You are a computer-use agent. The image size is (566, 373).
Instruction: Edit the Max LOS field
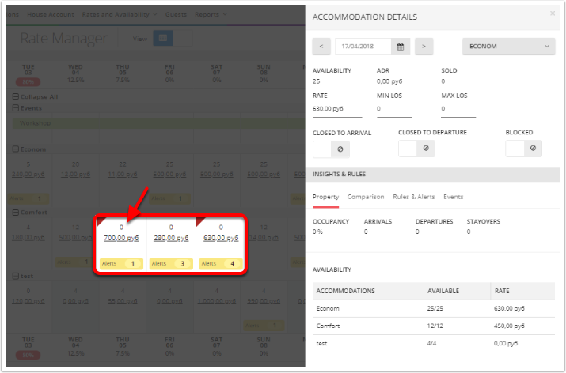(458, 109)
